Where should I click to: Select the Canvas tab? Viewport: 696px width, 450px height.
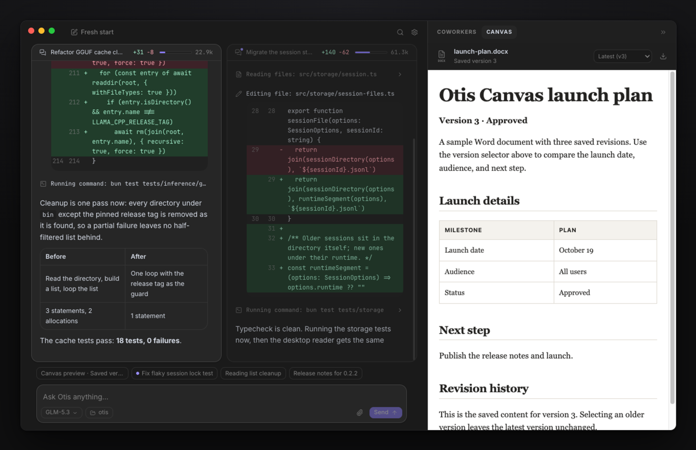click(x=499, y=32)
